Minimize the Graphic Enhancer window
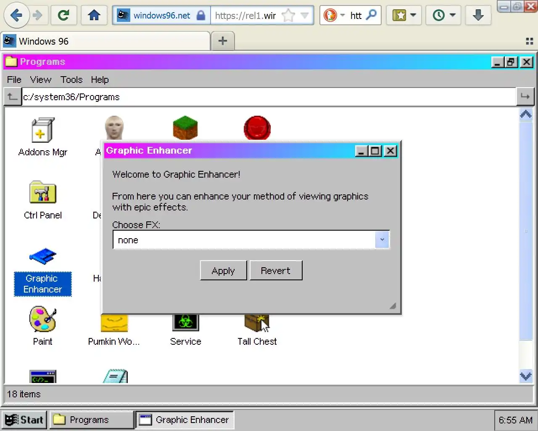 362,151
